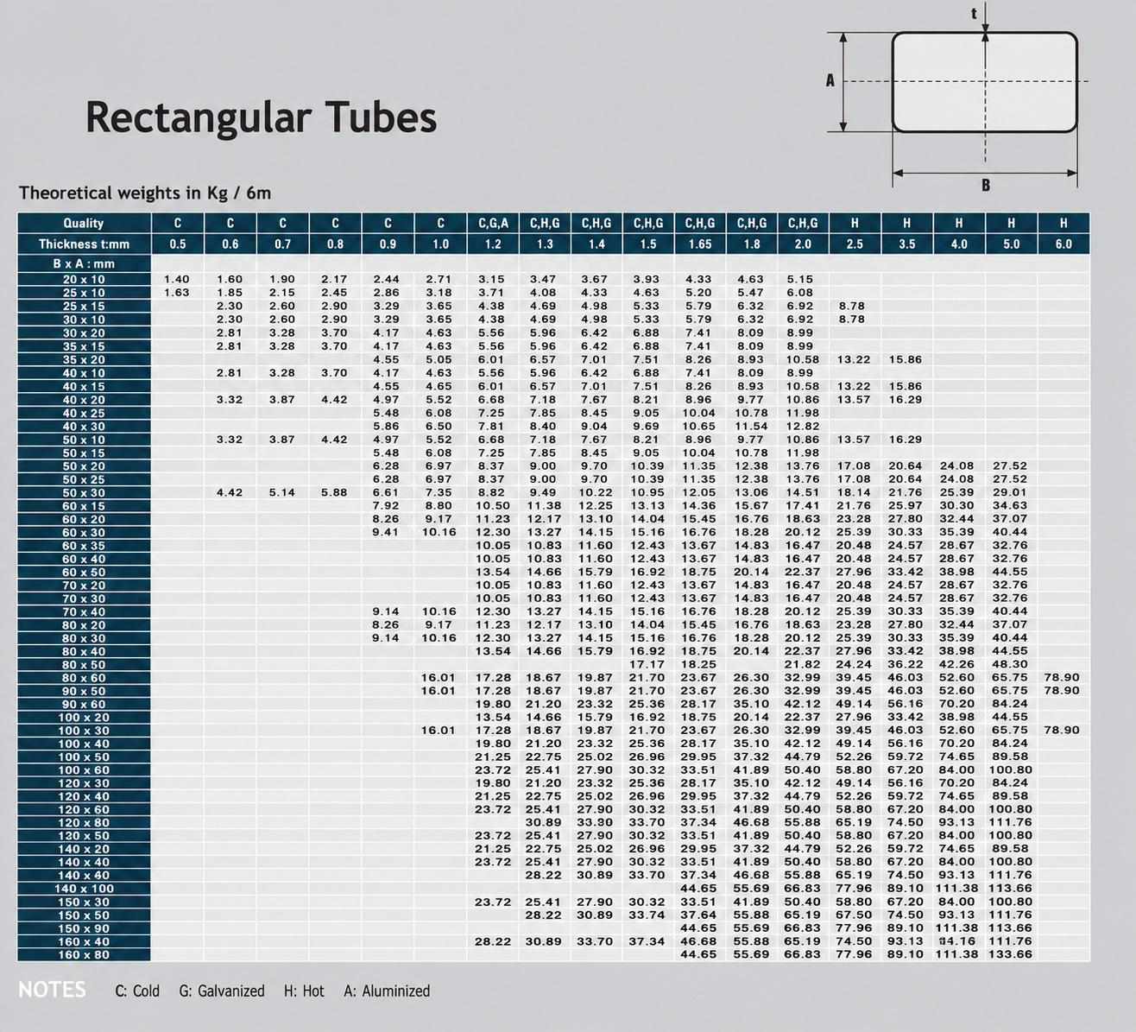1136x1032 pixels.
Task: Click the 'Rectangular Tubes' title
Action: [x=261, y=117]
